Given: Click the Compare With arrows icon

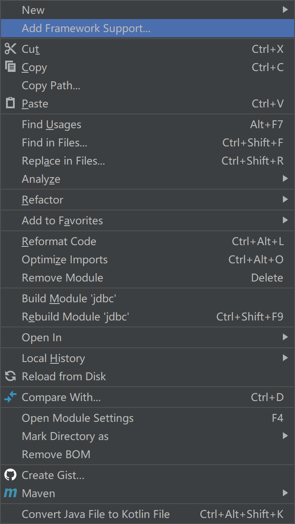Looking at the screenshot, I should pos(10,397).
